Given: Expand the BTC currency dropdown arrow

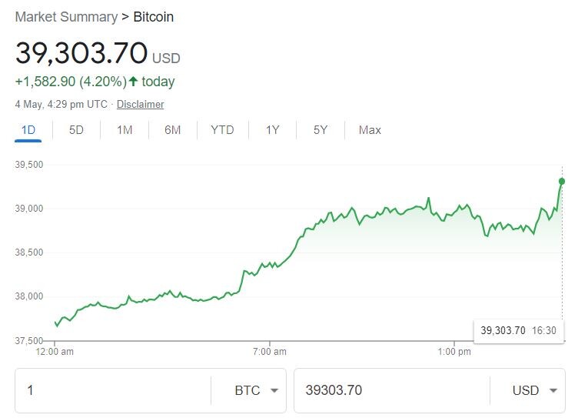Looking at the screenshot, I should (x=274, y=390).
